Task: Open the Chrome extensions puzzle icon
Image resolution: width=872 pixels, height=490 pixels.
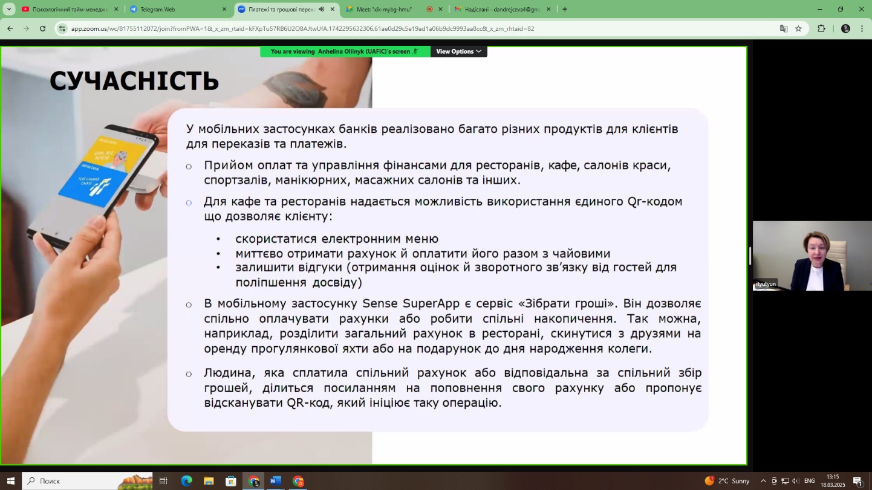Action: click(821, 28)
